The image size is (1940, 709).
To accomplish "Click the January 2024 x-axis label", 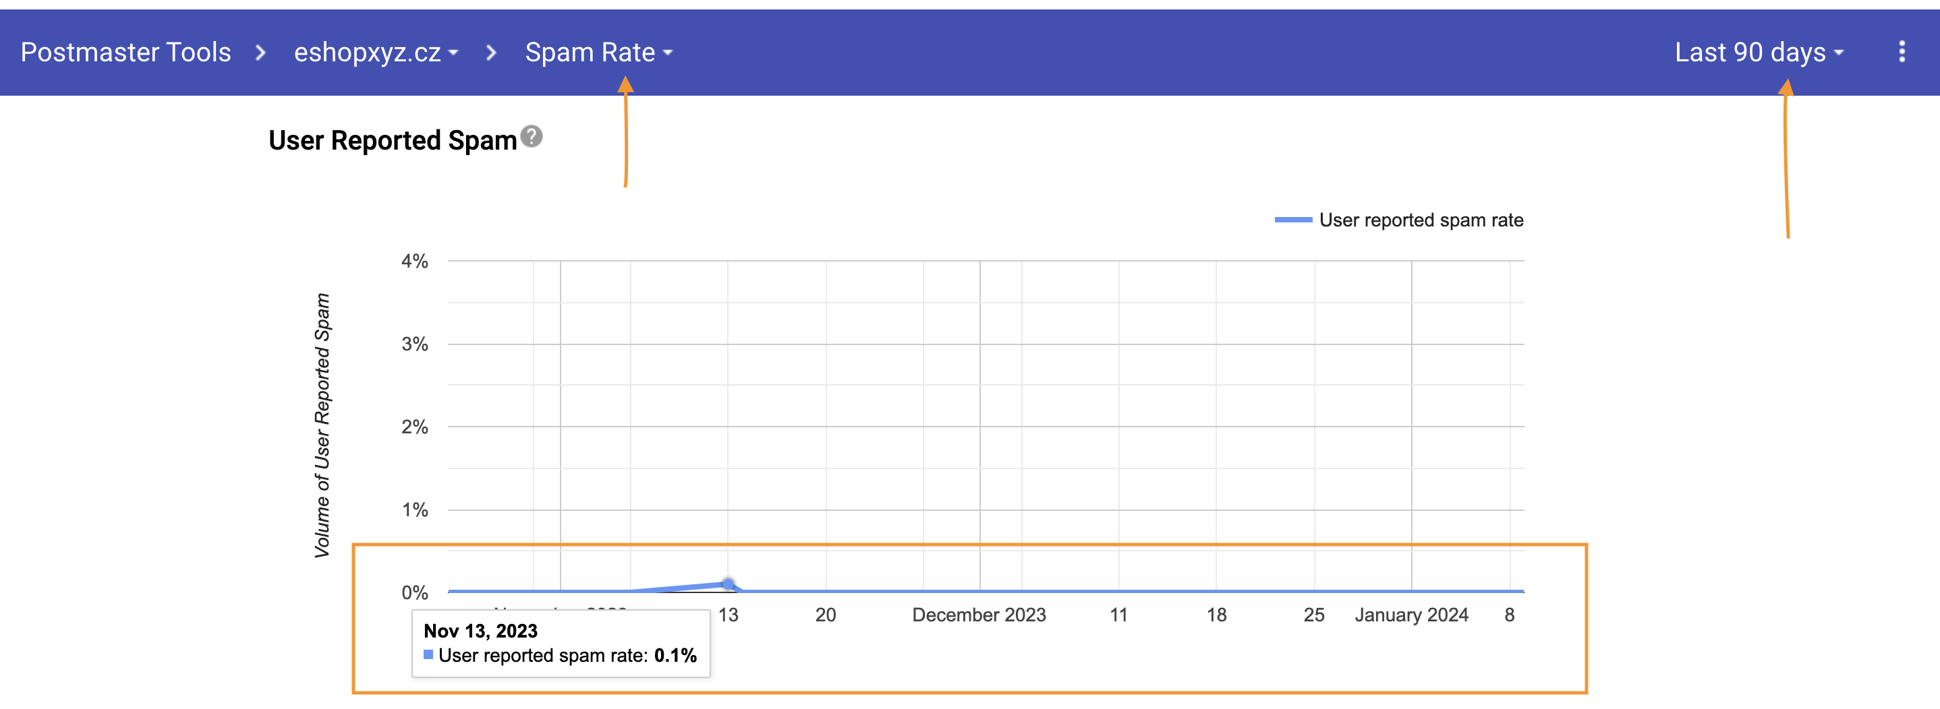I will [x=1410, y=615].
